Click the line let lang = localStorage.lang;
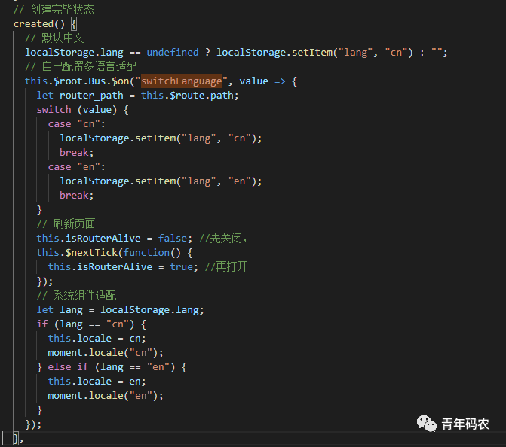 click(120, 310)
